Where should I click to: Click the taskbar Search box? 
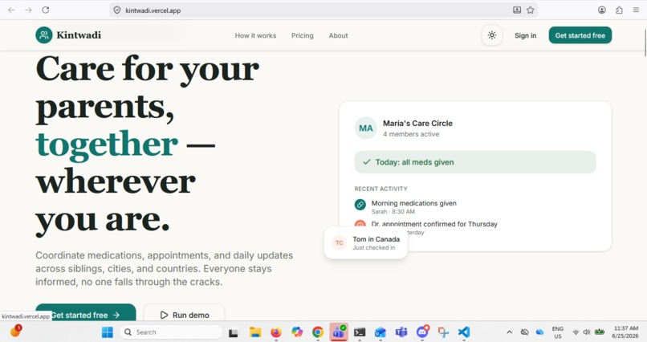click(171, 332)
